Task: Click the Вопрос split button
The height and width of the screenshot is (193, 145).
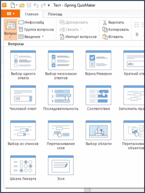Action: tap(11, 29)
